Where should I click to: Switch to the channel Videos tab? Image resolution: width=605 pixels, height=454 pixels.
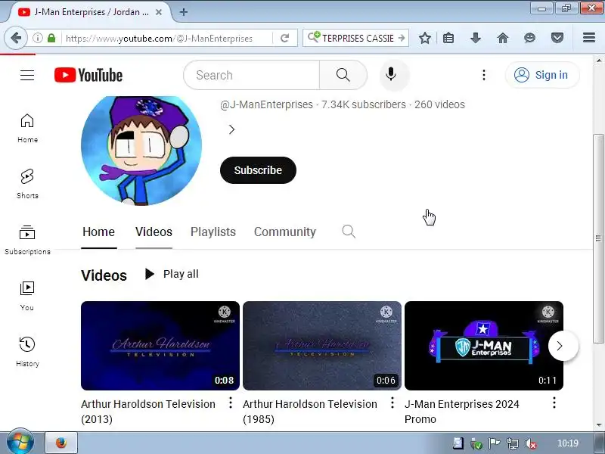[x=154, y=232]
